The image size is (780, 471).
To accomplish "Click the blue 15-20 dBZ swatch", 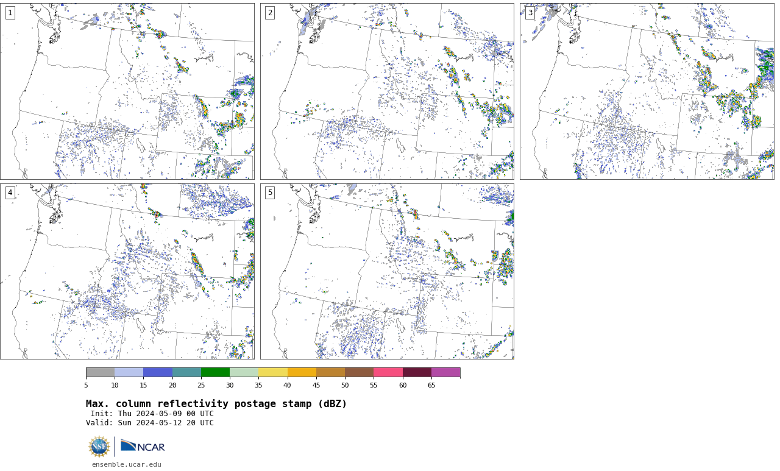I will pos(158,372).
